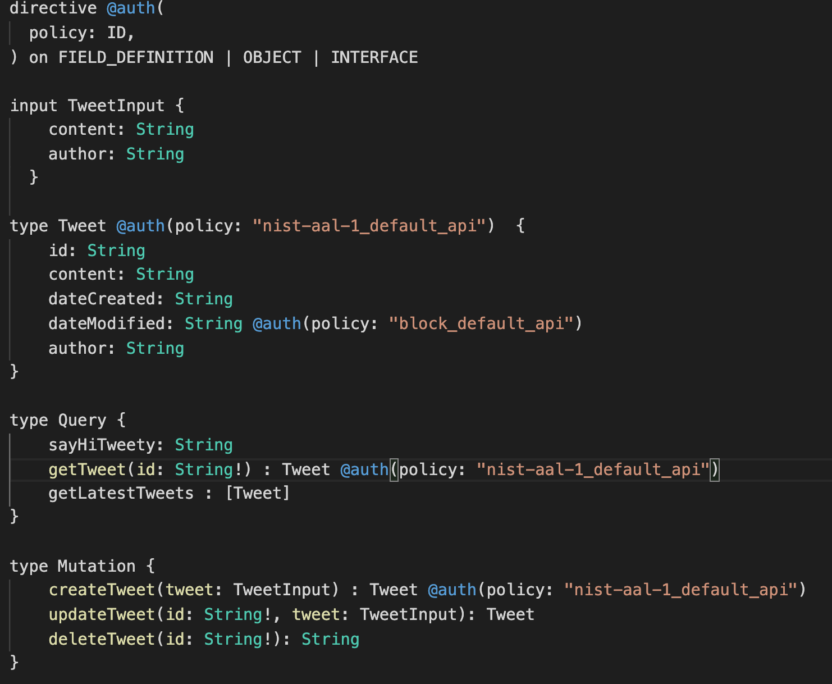Click 'String' after content in TweetInput
This screenshot has height=684, width=832.
coord(165,130)
